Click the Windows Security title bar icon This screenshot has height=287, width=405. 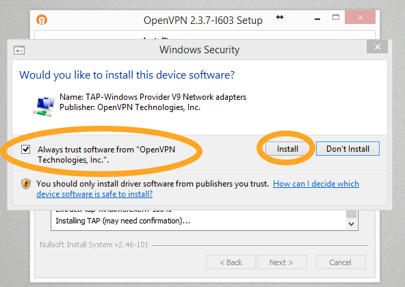point(19,50)
